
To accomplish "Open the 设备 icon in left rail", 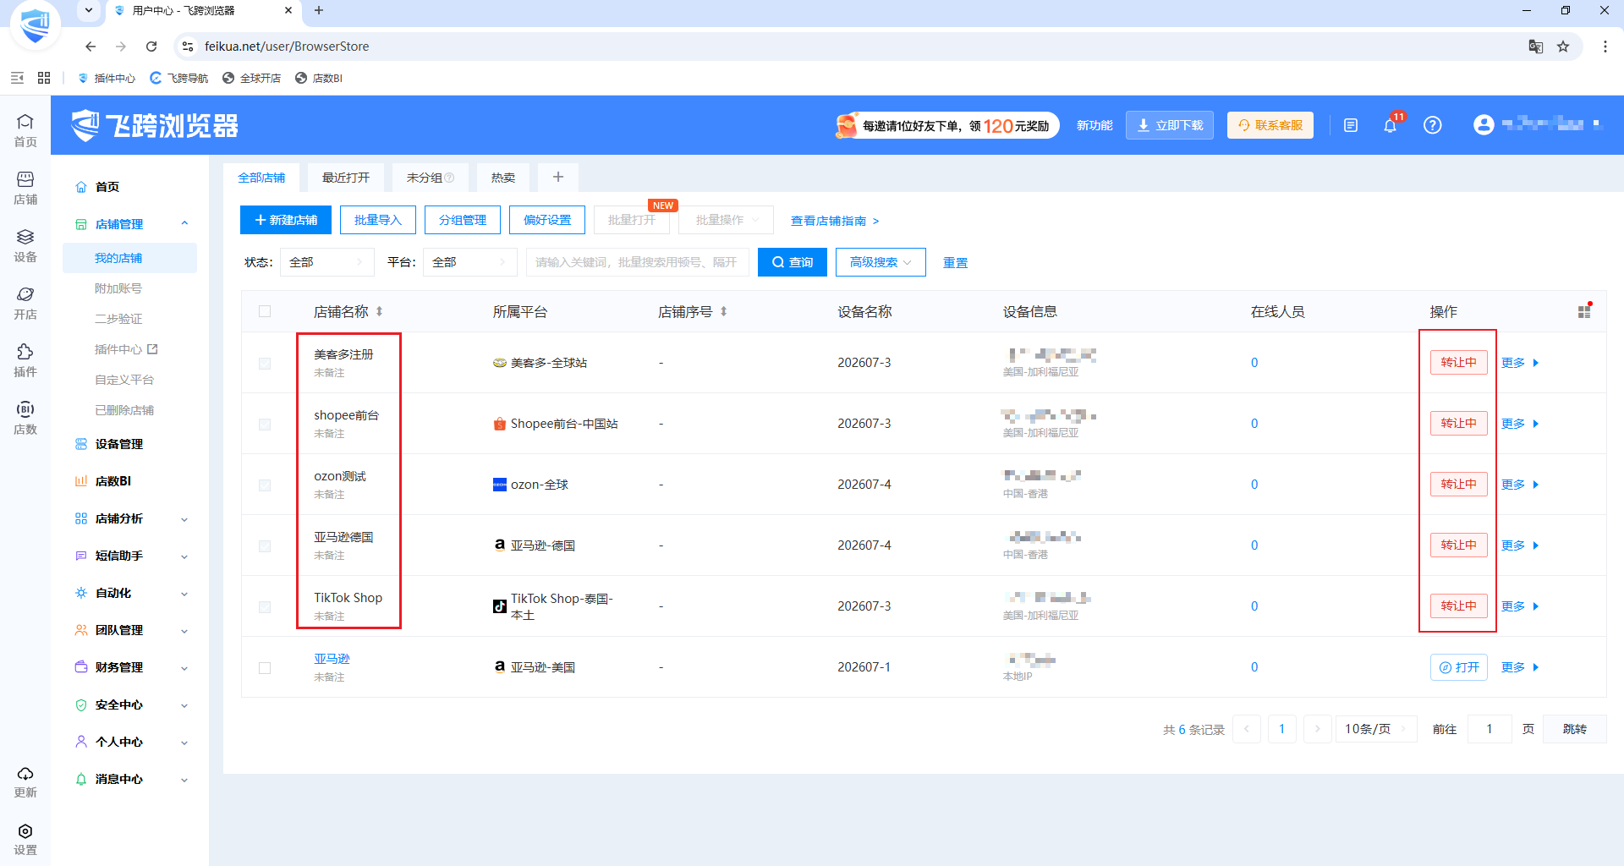I will (x=25, y=245).
